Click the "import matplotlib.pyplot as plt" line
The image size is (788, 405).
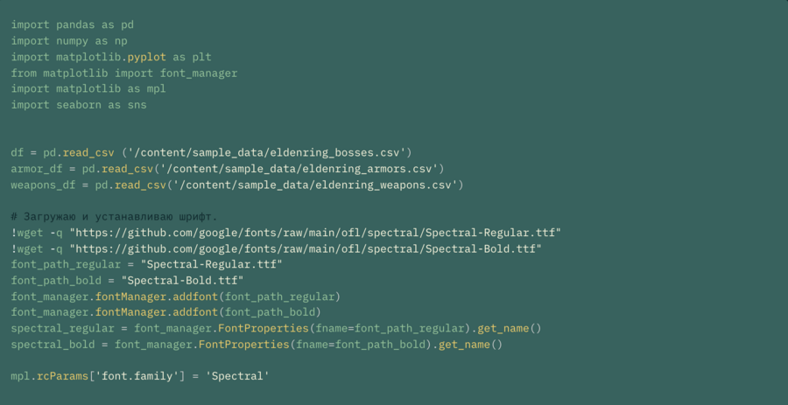coord(111,57)
